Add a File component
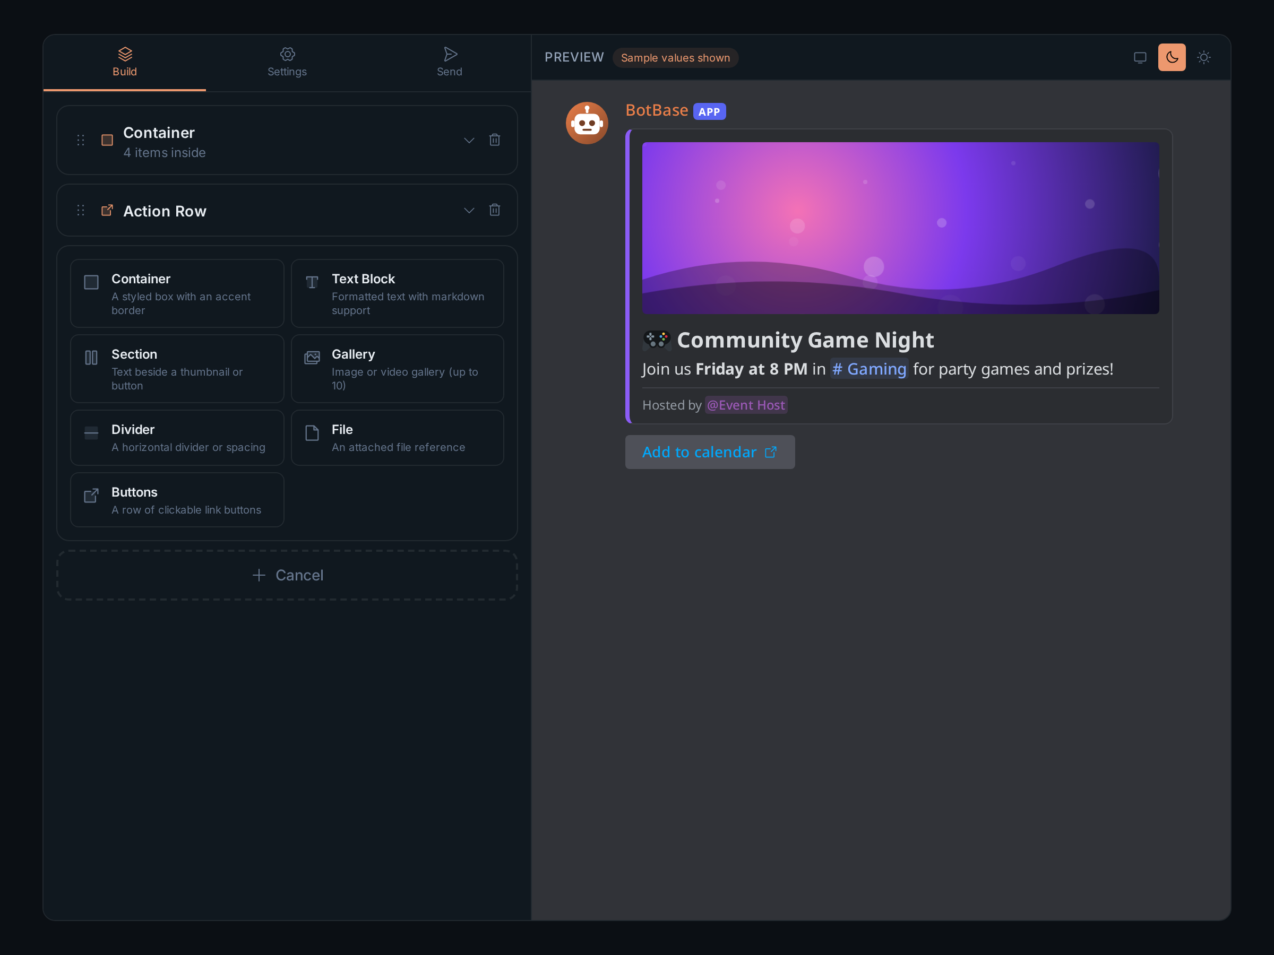Viewport: 1274px width, 955px height. [x=398, y=438]
